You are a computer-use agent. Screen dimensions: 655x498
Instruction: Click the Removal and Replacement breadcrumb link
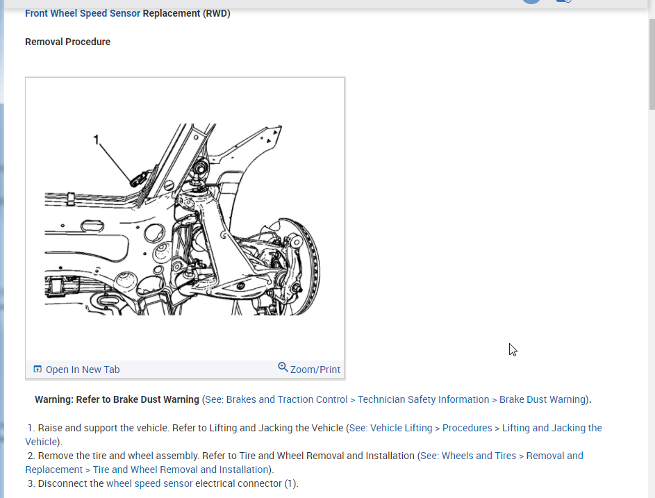554,456
